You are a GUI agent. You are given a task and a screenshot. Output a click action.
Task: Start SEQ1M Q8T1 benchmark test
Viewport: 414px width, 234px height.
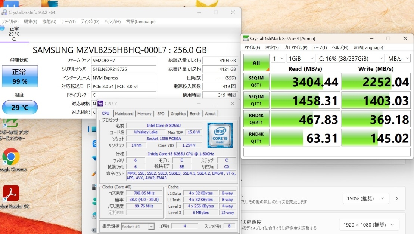tap(256, 81)
